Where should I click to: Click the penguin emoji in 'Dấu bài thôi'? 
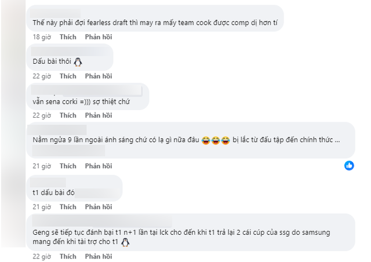tap(79, 62)
